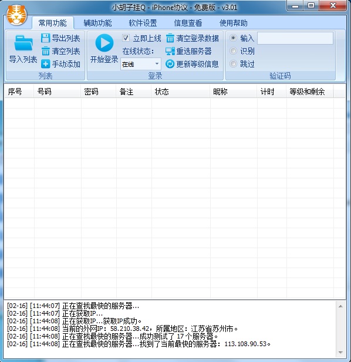Click the 导出列表 save icon
Image resolution: width=351 pixels, height=362 pixels.
[45, 38]
